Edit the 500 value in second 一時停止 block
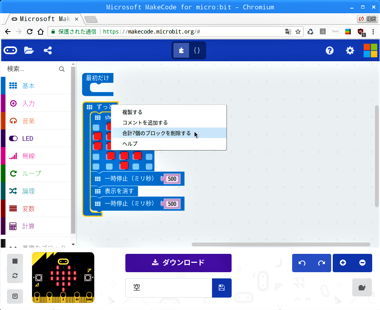The image size is (380, 310). point(172,204)
